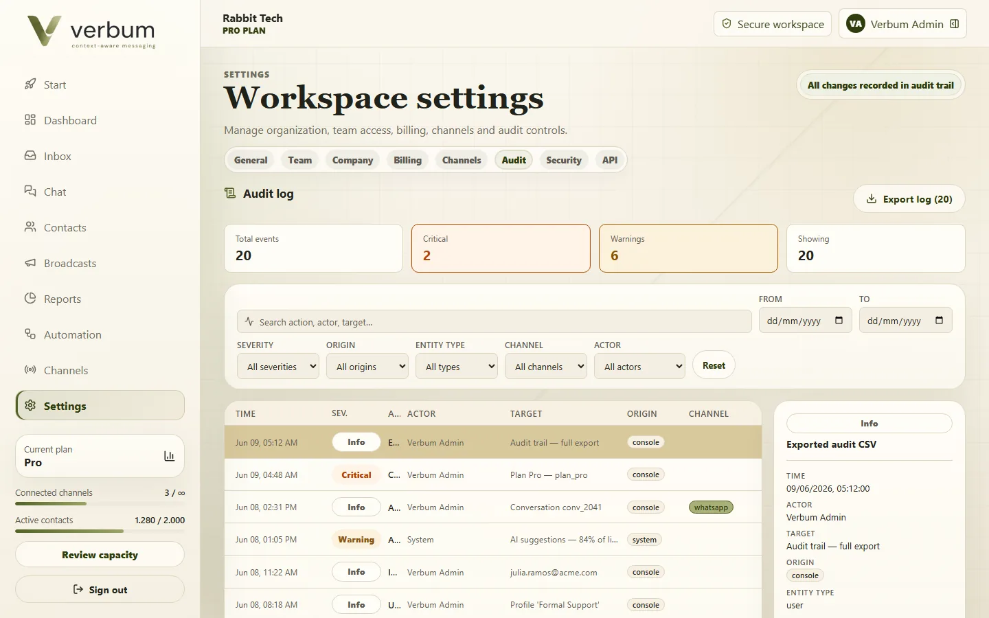Click the Export log (20) button
Viewport: 989px width, 618px height.
tap(909, 199)
